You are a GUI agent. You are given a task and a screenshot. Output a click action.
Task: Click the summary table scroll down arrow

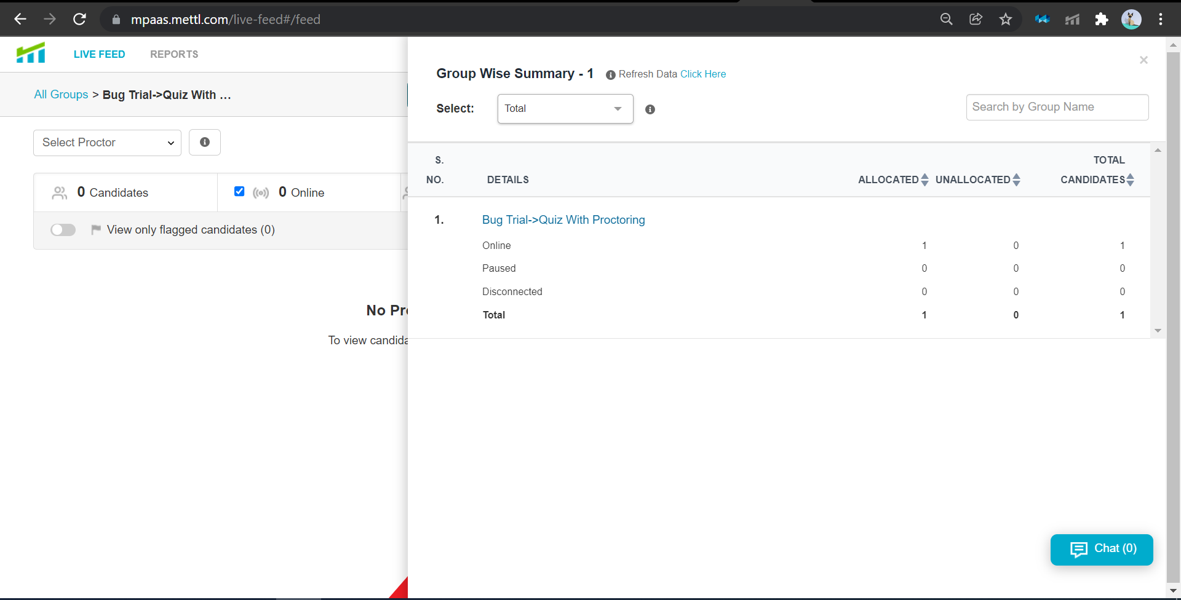[1158, 331]
